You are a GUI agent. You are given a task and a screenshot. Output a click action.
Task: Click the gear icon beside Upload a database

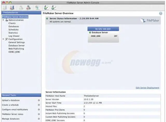coord(39,100)
